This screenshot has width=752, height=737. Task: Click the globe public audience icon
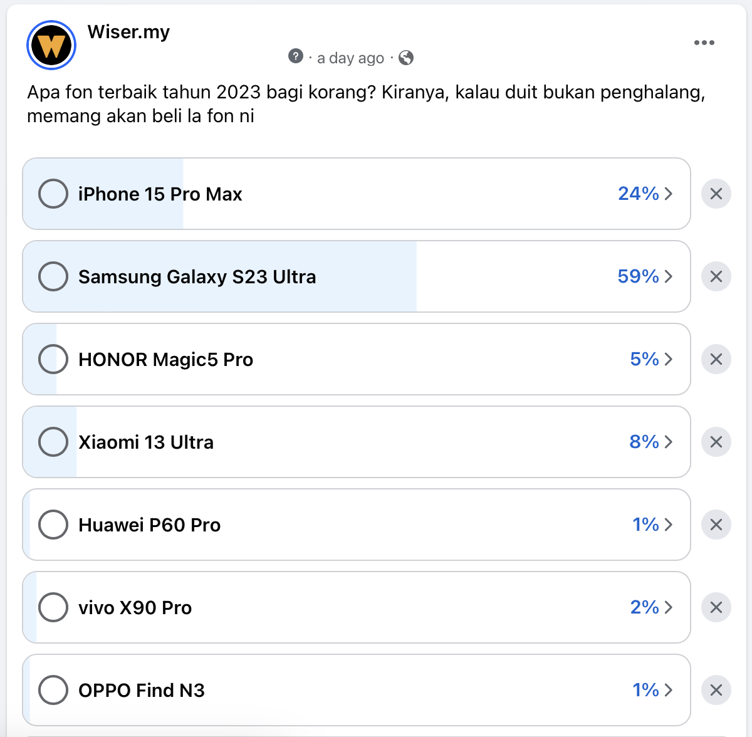point(406,58)
